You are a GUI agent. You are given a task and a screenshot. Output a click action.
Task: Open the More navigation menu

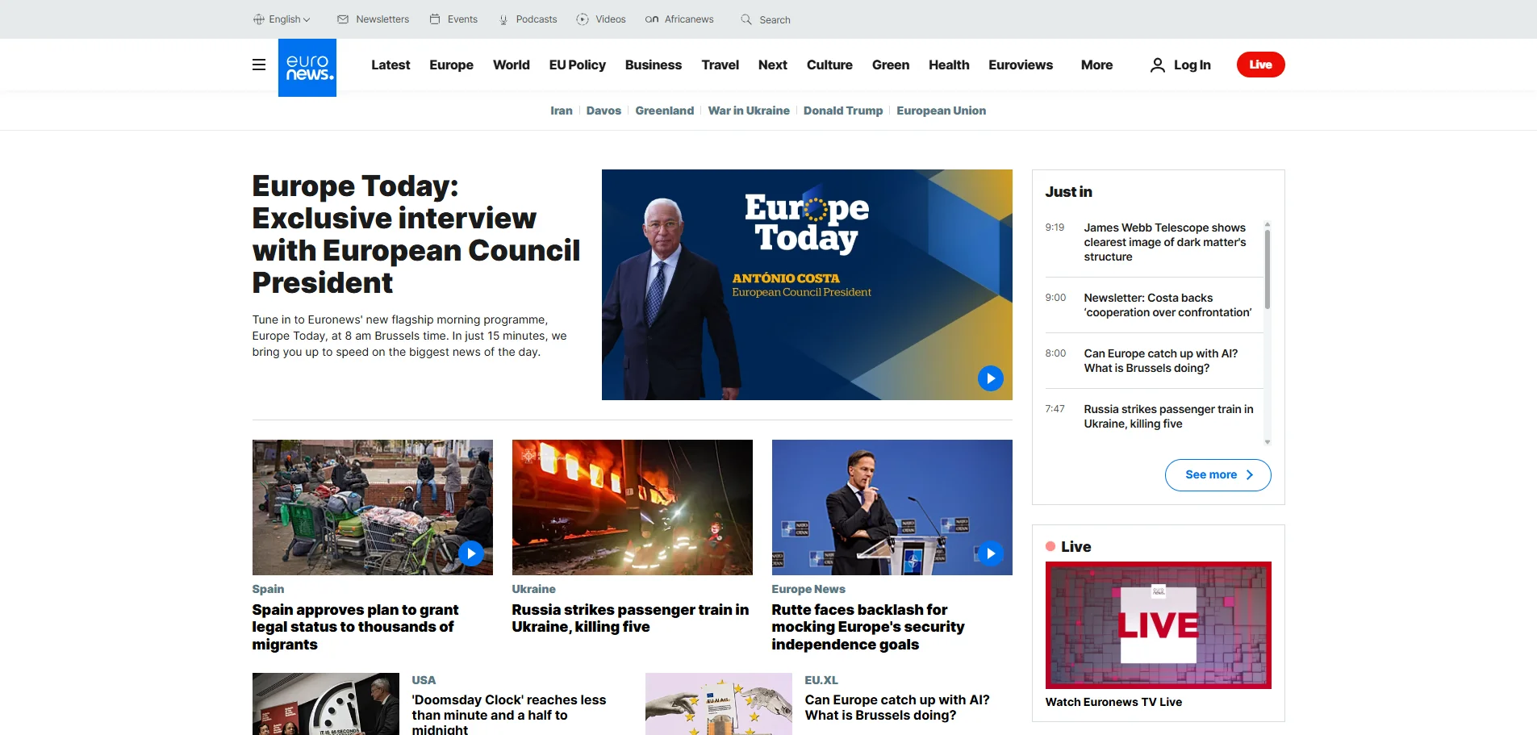point(1096,65)
